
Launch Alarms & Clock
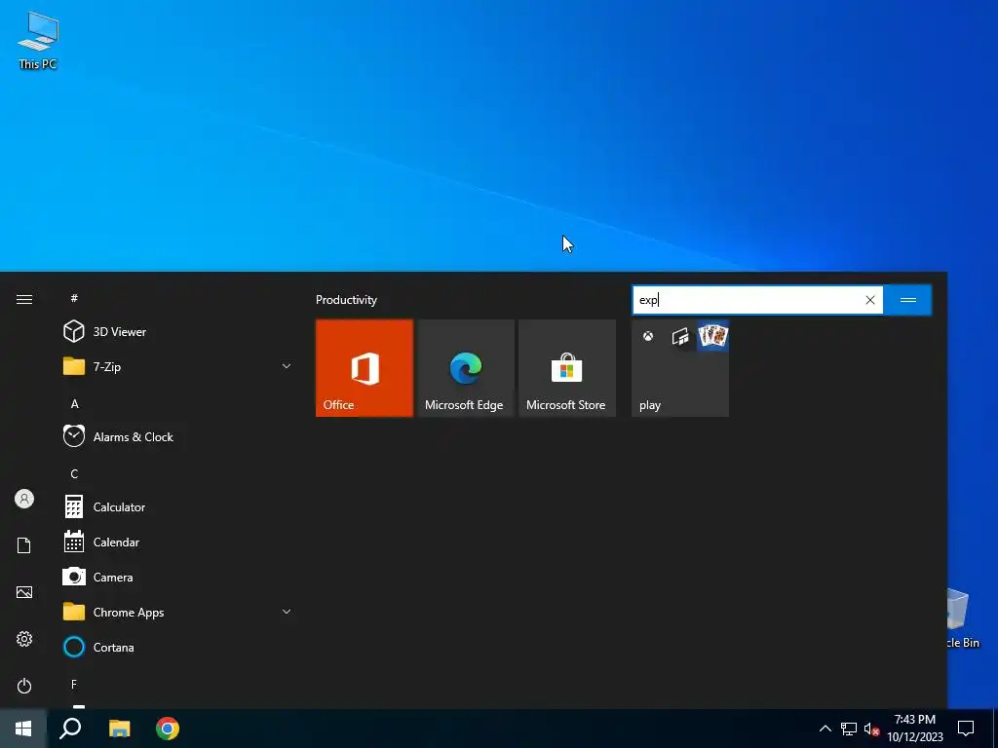[x=178, y=436]
